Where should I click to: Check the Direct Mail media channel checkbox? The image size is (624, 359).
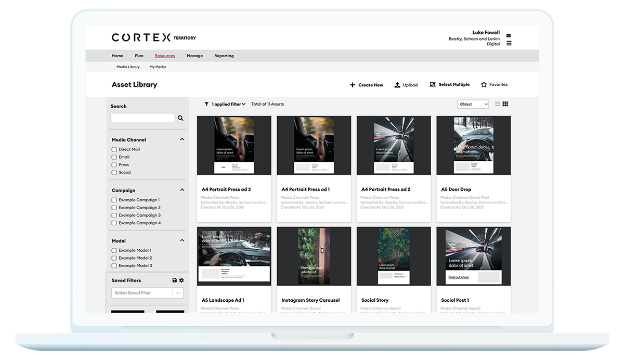coord(114,149)
